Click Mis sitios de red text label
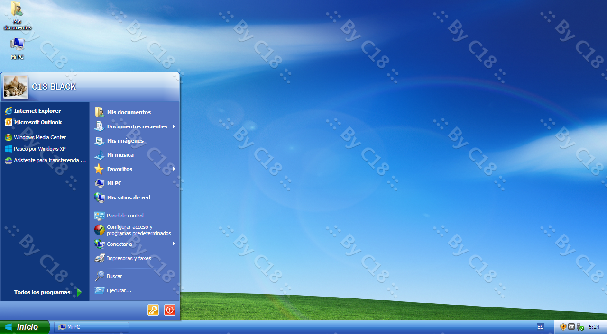 coord(129,198)
